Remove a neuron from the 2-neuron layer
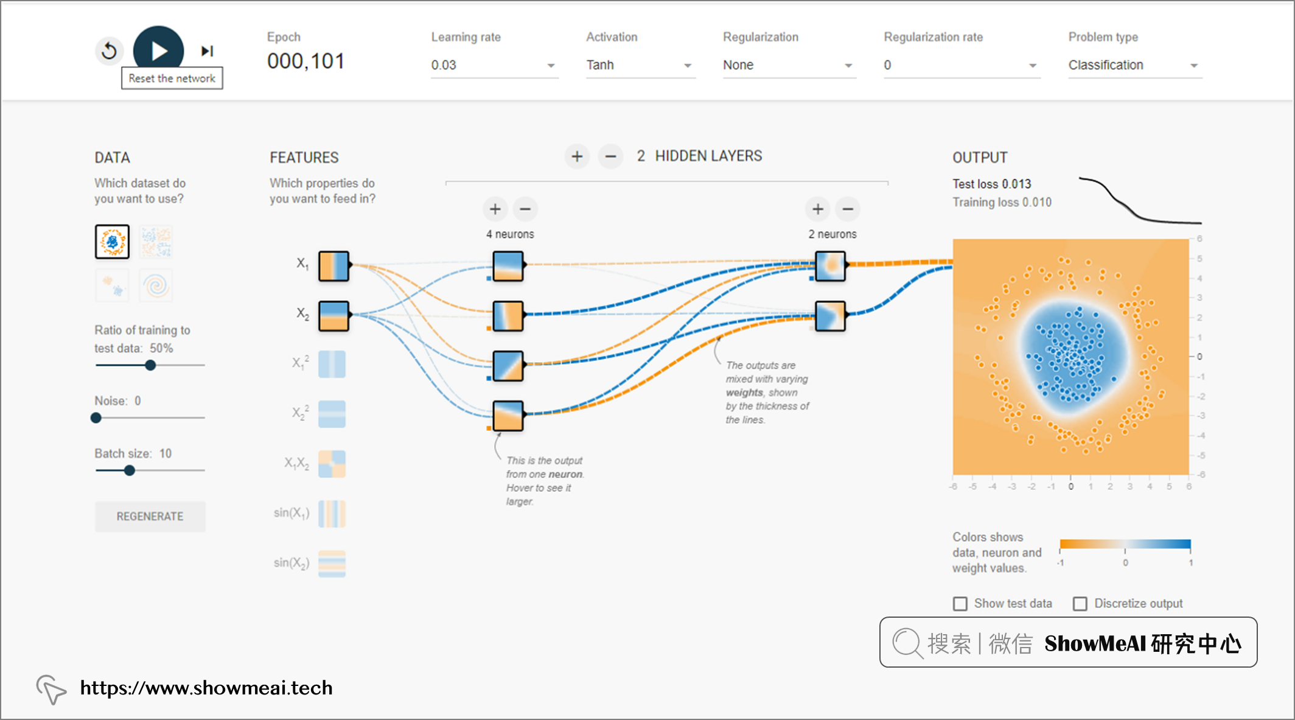This screenshot has height=720, width=1295. pos(848,209)
